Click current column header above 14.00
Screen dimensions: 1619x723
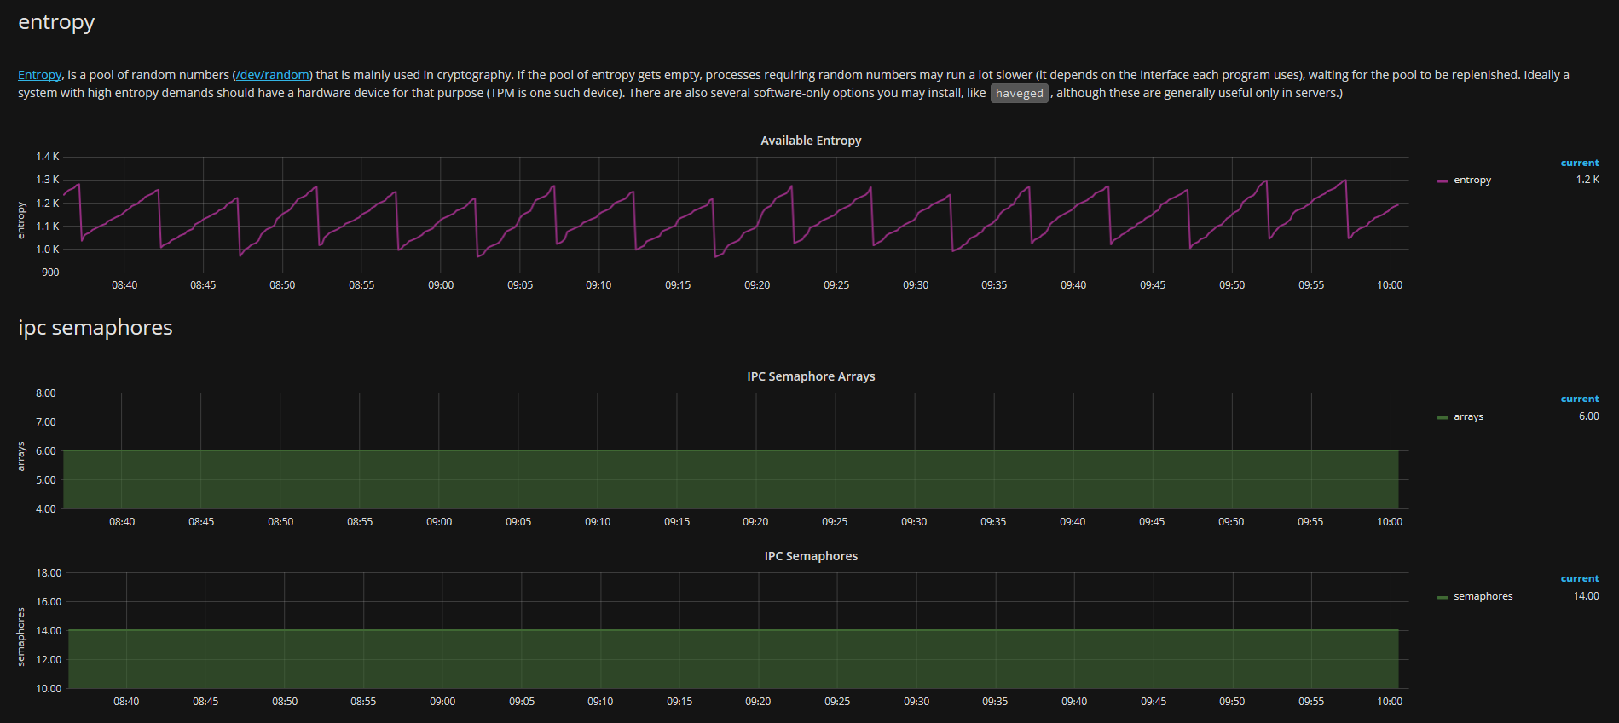(1580, 578)
